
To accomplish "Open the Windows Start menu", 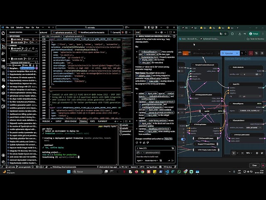I will pyautogui.click(x=69, y=172).
